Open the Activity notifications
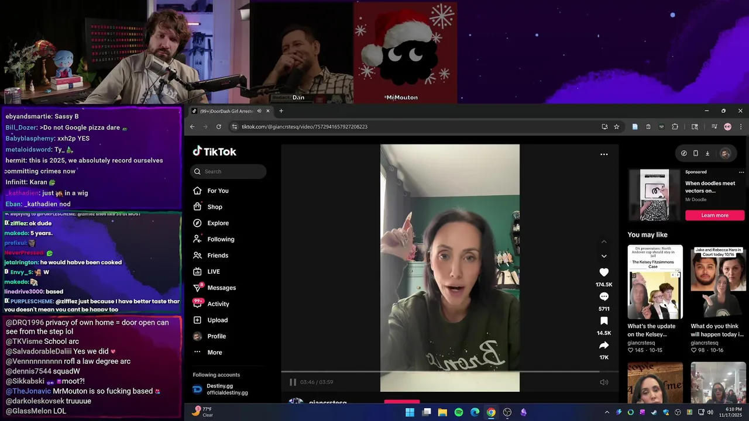Screen dimensions: 749x421 [212, 304]
